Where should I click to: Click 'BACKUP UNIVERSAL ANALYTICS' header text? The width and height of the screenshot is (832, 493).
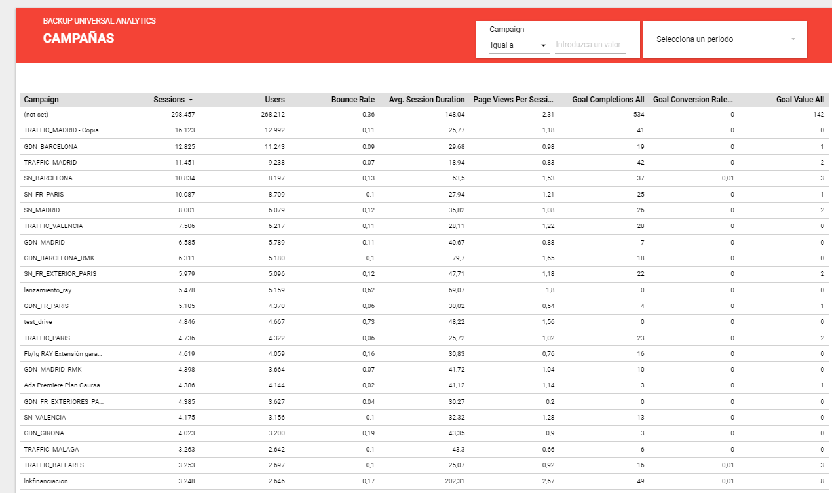point(100,21)
